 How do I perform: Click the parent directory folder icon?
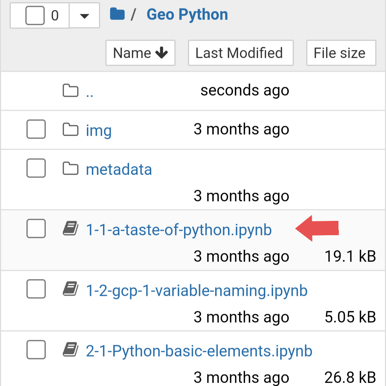tap(70, 90)
